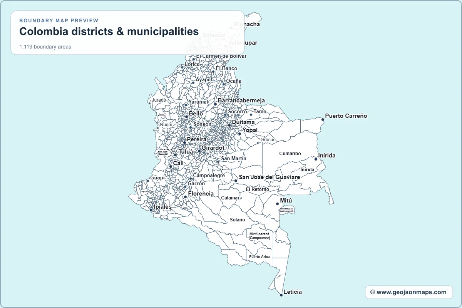Click the Yopal city label

pyautogui.click(x=250, y=130)
